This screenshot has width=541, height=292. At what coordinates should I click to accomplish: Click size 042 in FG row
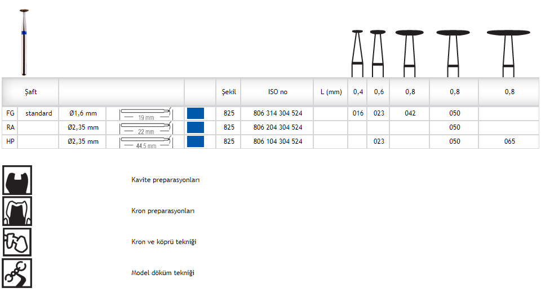click(410, 113)
